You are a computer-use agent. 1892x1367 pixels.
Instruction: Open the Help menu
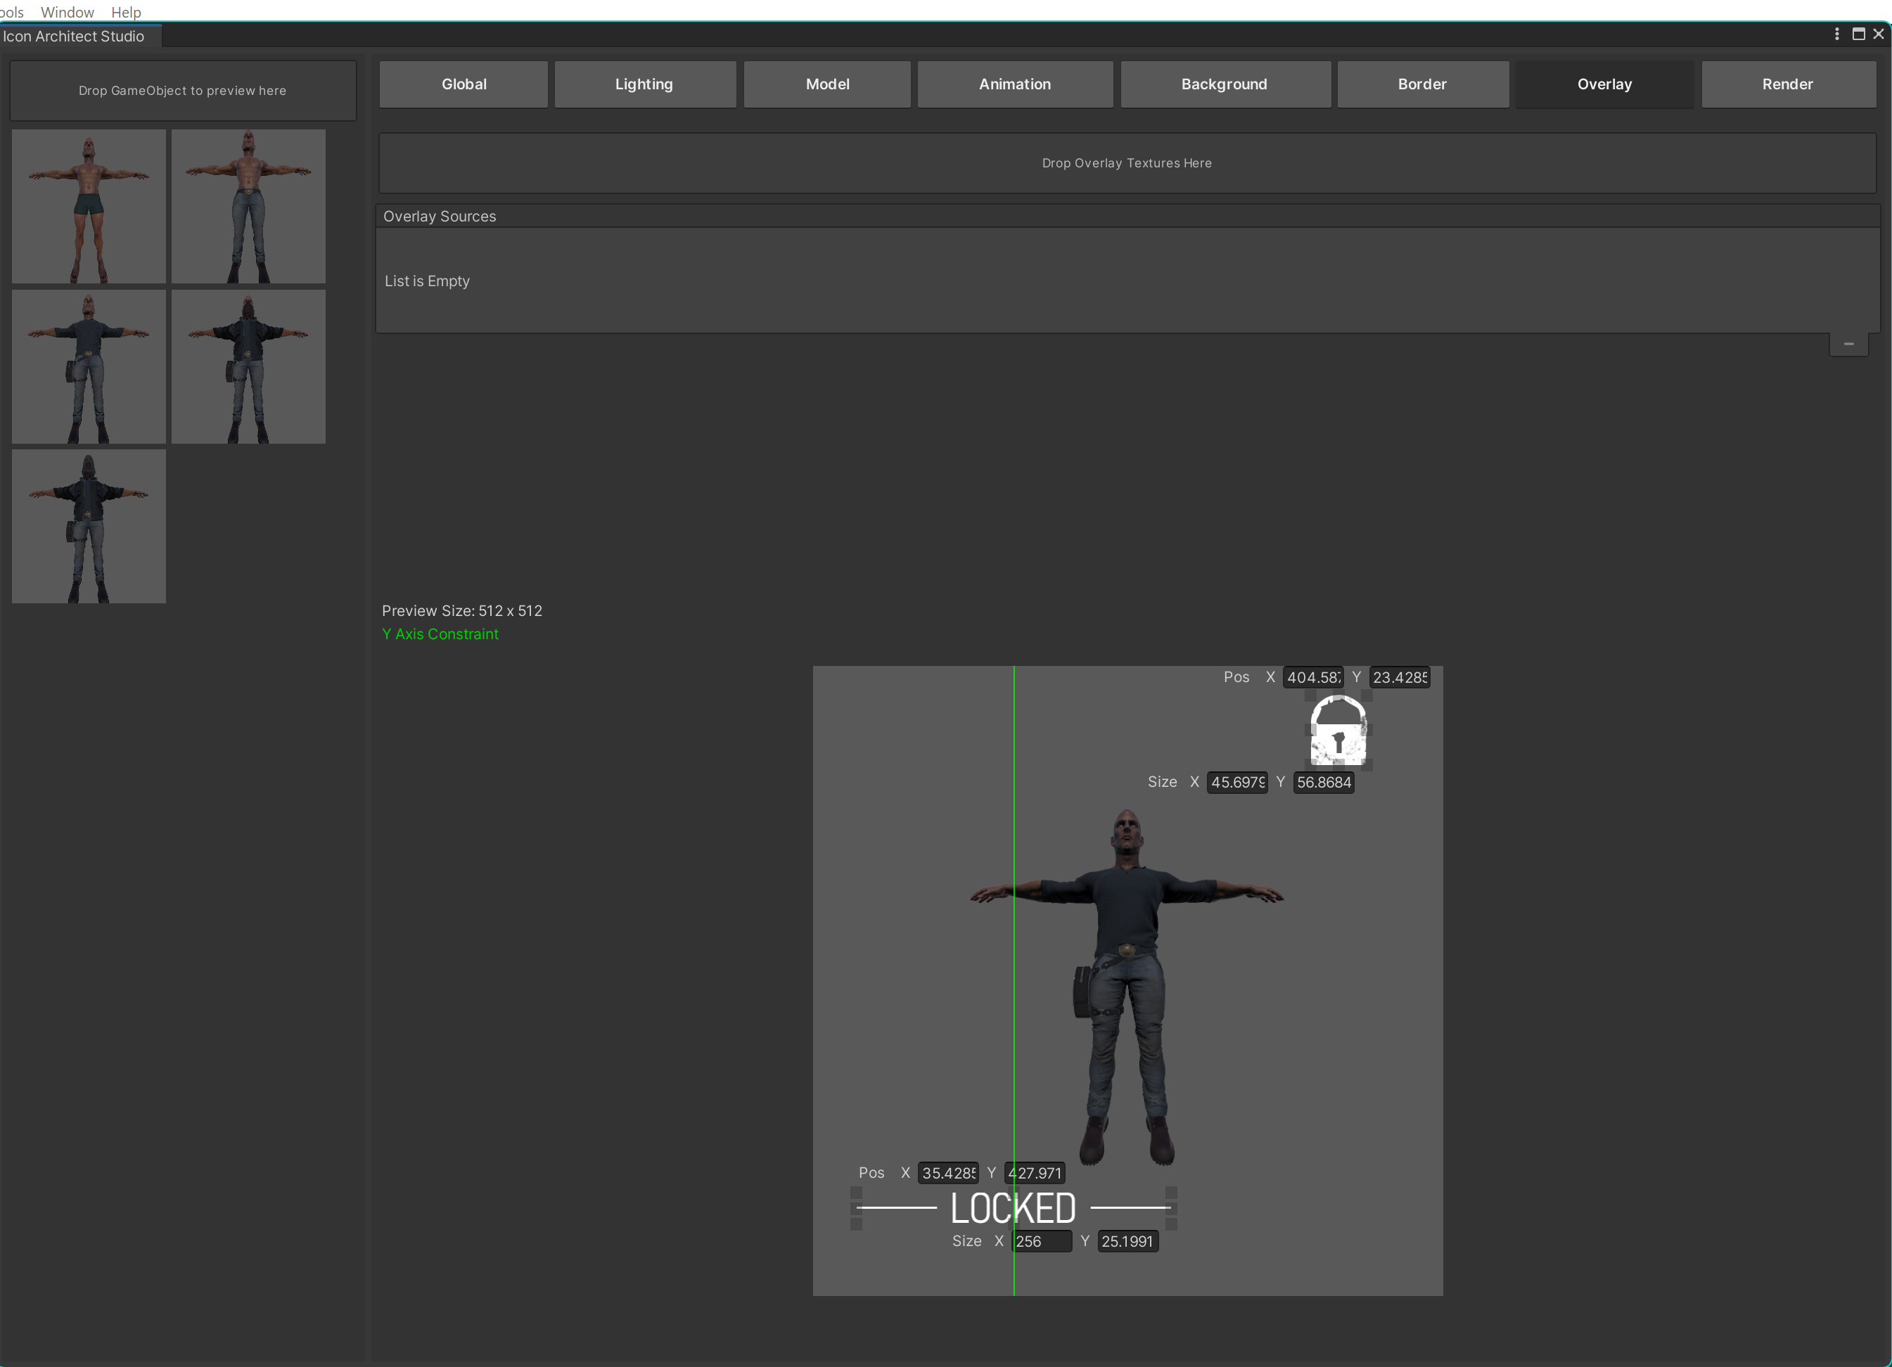126,12
